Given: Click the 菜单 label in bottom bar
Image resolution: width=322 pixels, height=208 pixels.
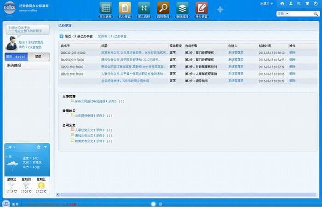Looking at the screenshot, I should [x=15, y=204].
